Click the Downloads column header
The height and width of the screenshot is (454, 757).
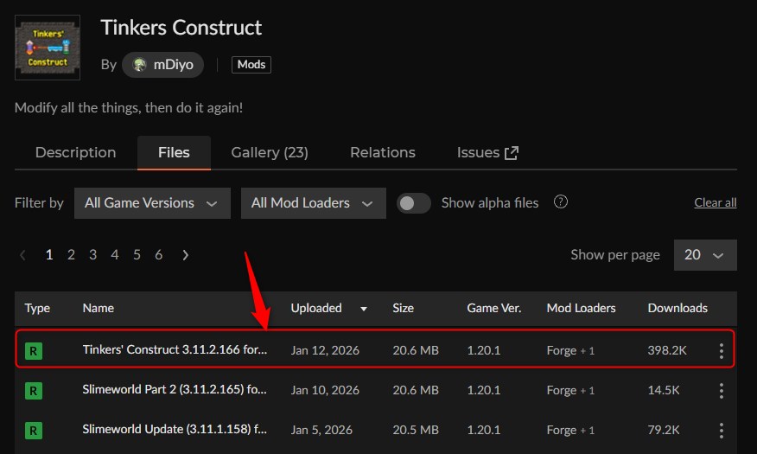(677, 308)
